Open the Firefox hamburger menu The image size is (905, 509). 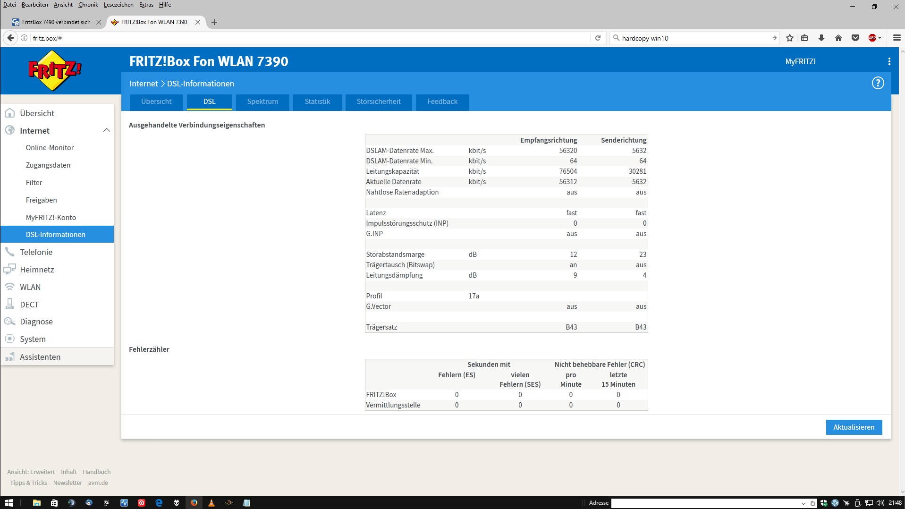pyautogui.click(x=897, y=38)
